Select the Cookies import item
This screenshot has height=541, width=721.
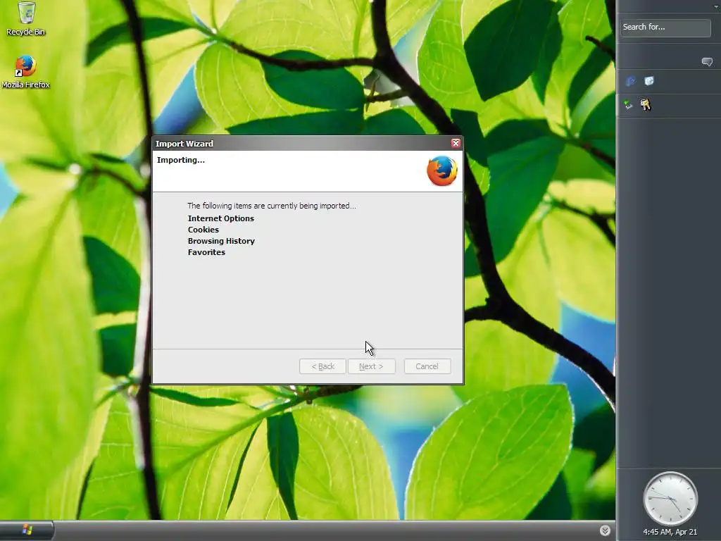[203, 230]
